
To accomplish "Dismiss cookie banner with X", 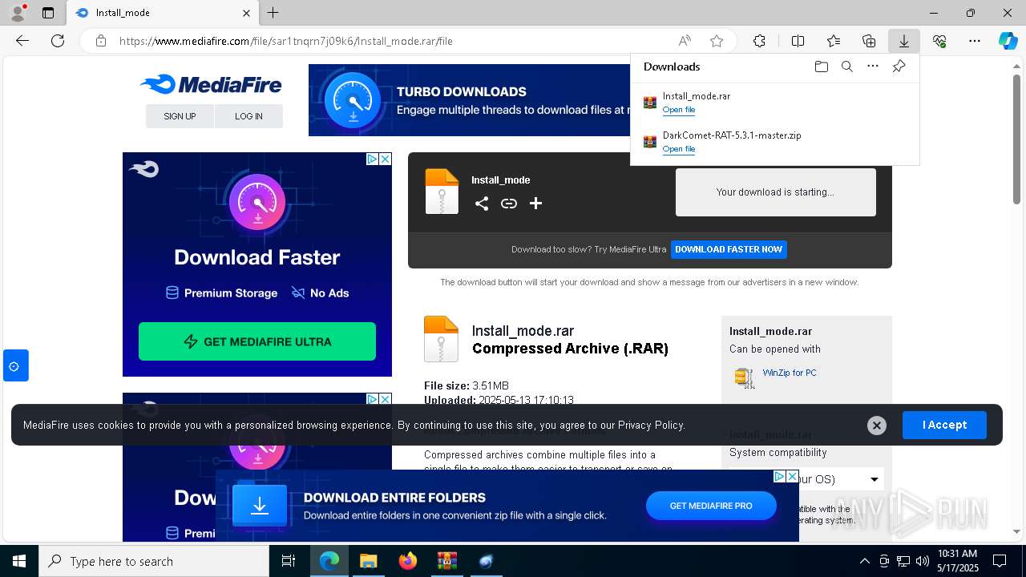I will (x=877, y=426).
